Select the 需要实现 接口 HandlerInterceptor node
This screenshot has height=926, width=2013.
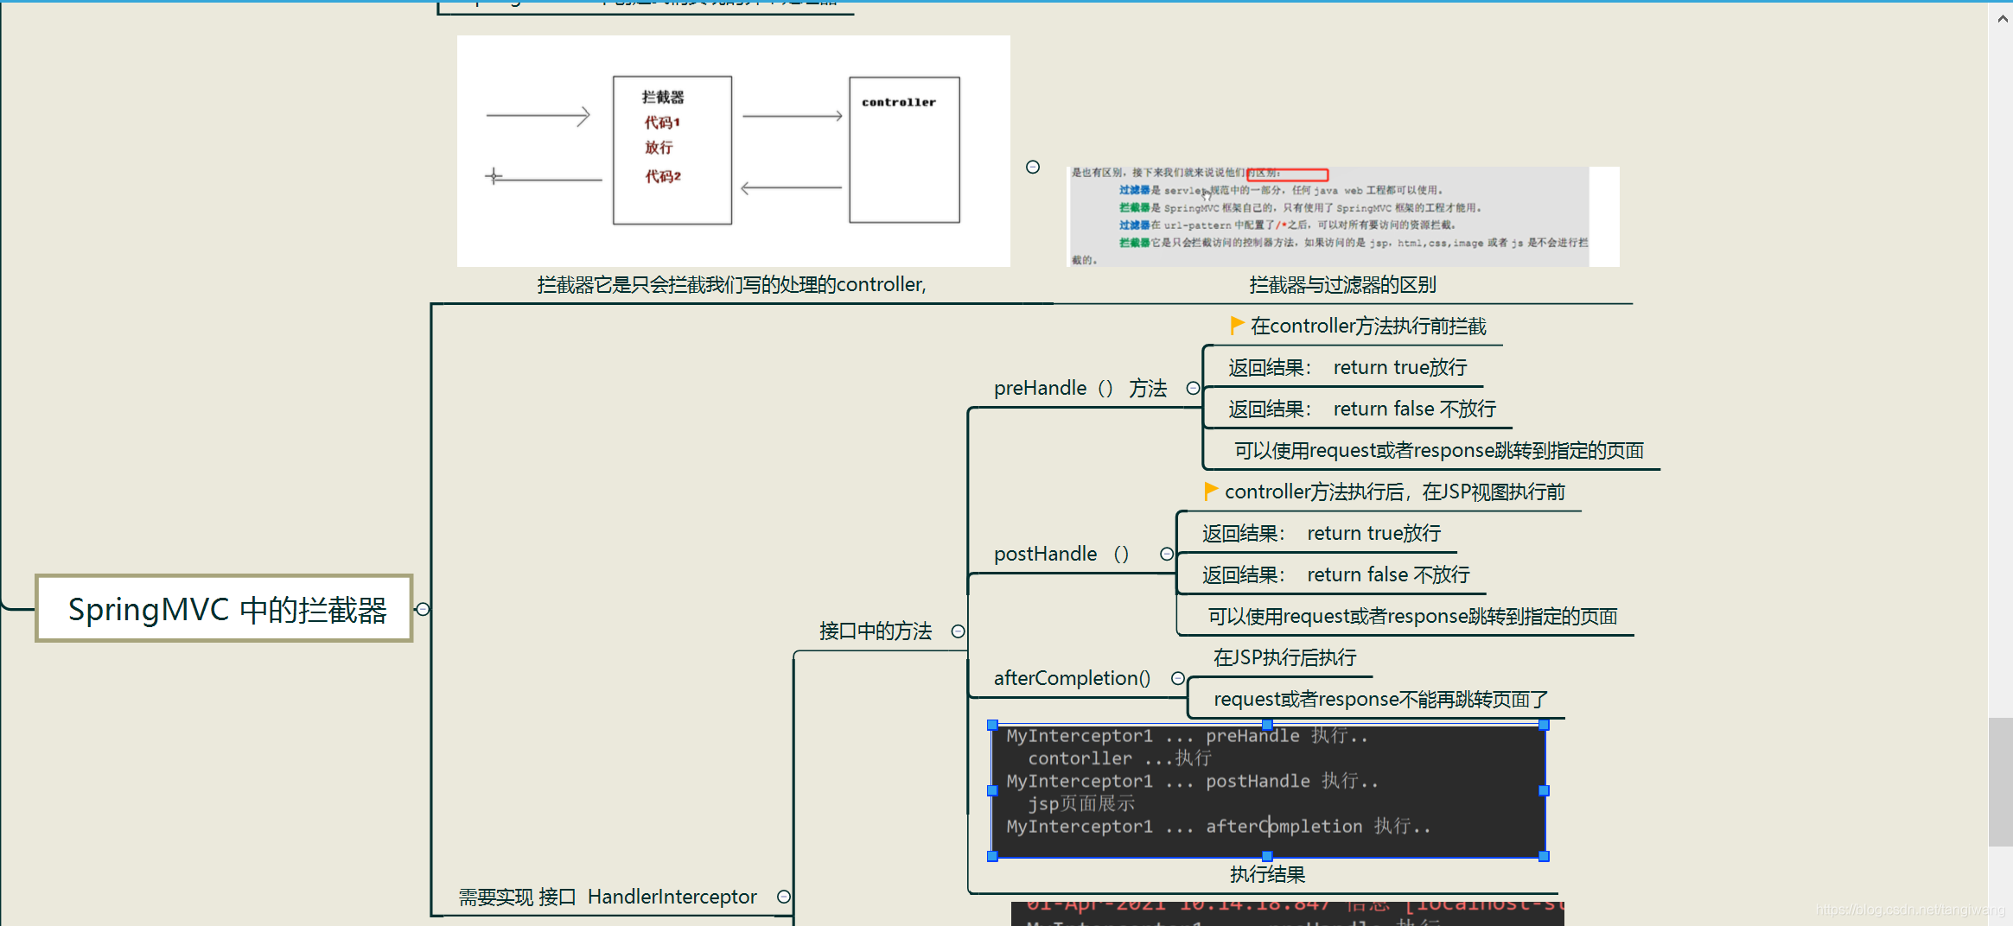[608, 897]
